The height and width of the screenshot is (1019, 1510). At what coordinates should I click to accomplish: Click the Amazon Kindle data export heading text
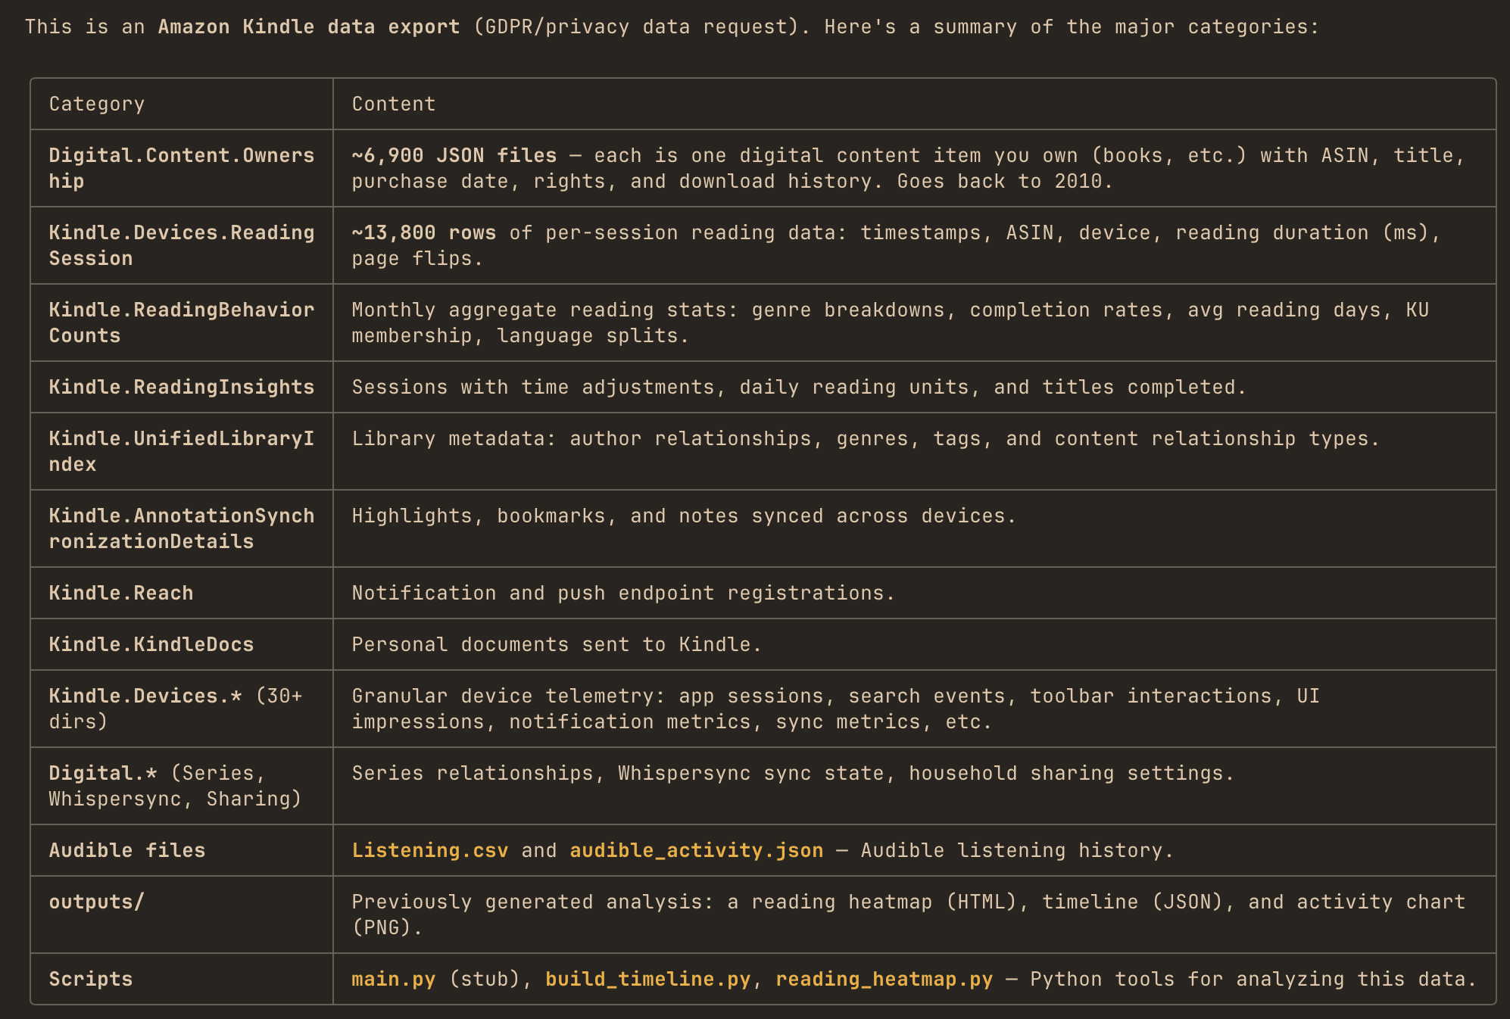pos(307,26)
